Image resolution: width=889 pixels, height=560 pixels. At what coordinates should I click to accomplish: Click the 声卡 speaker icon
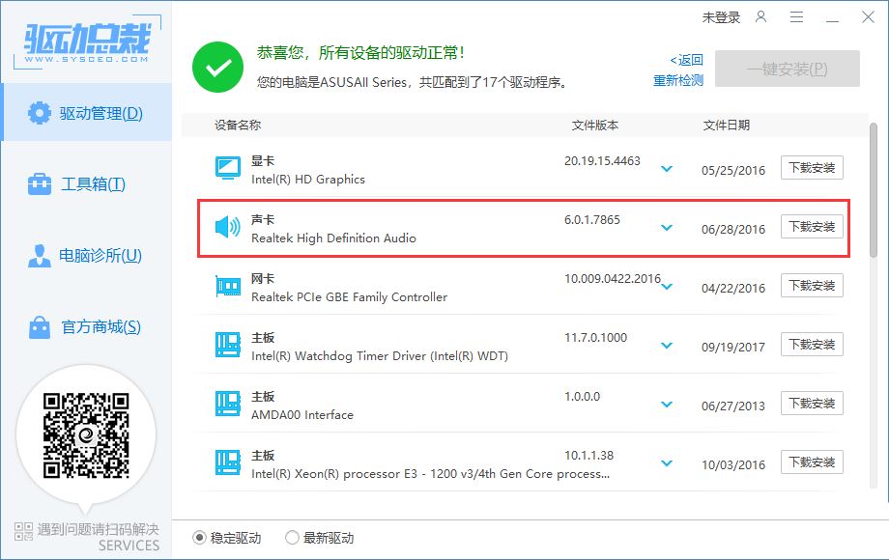point(227,227)
